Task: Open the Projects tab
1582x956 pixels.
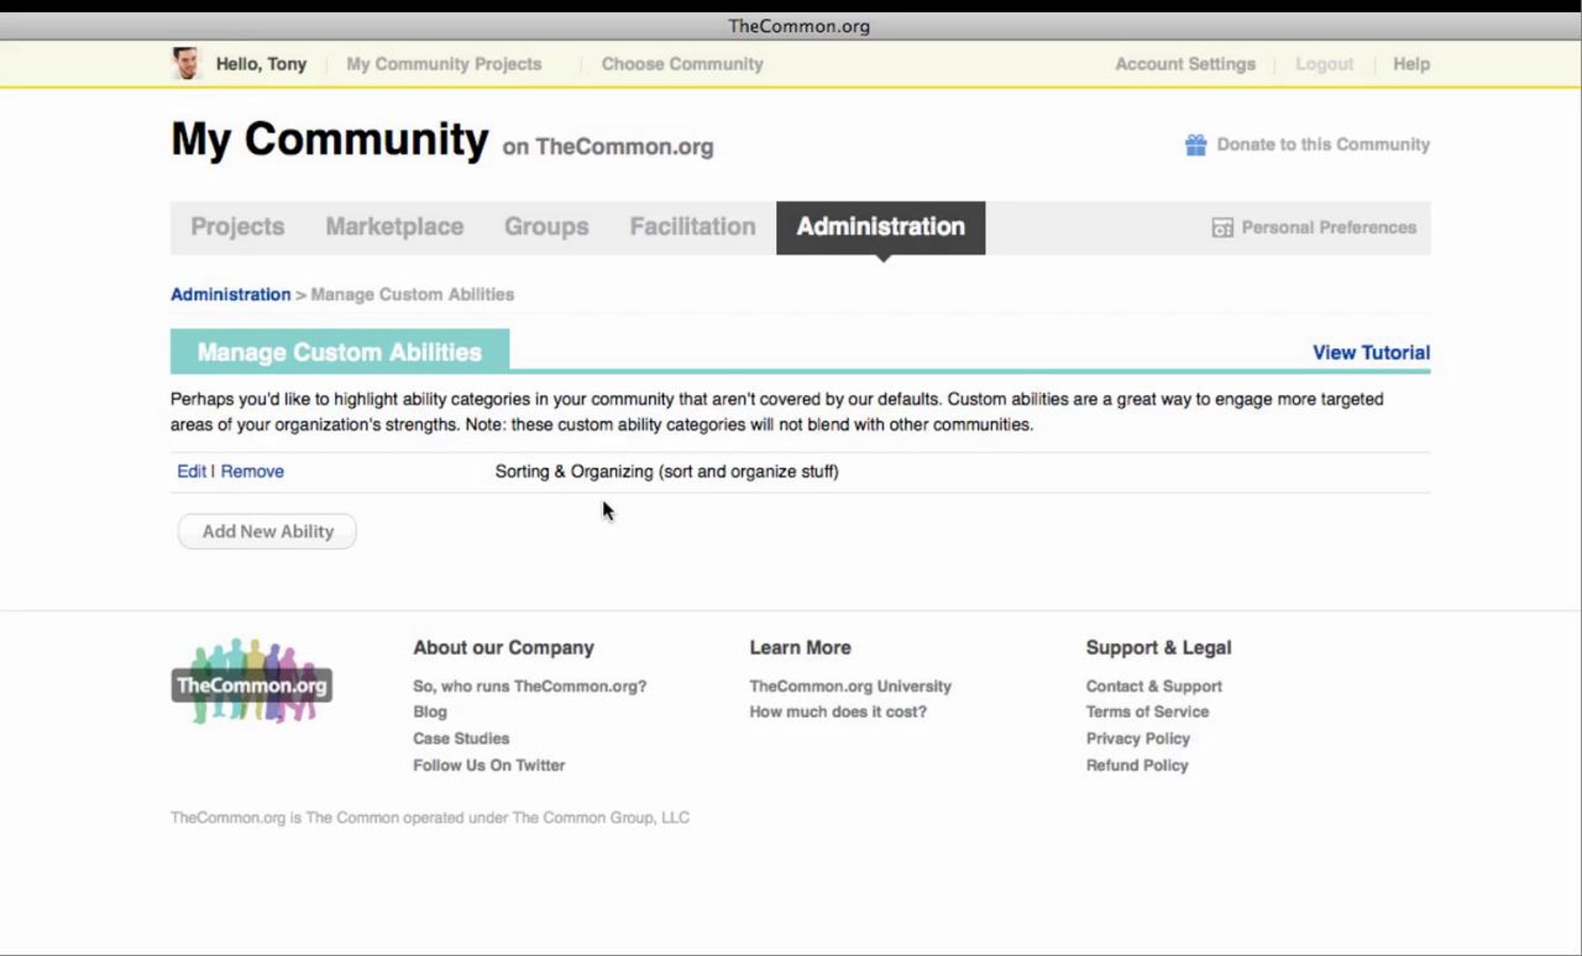Action: pos(237,227)
